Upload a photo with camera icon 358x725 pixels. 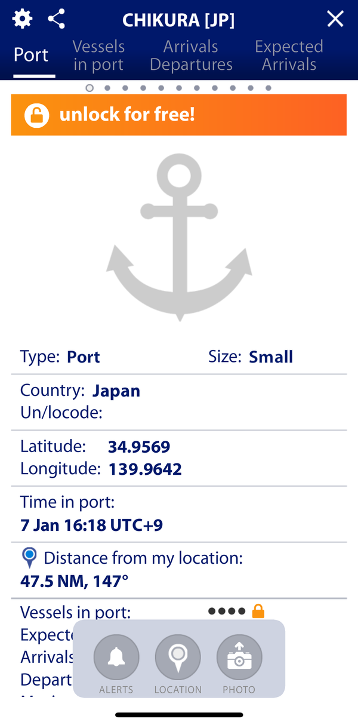point(239,658)
